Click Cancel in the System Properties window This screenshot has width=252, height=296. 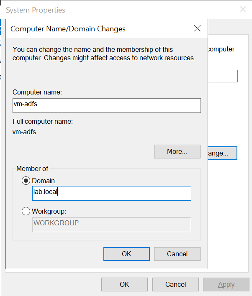(x=175, y=284)
